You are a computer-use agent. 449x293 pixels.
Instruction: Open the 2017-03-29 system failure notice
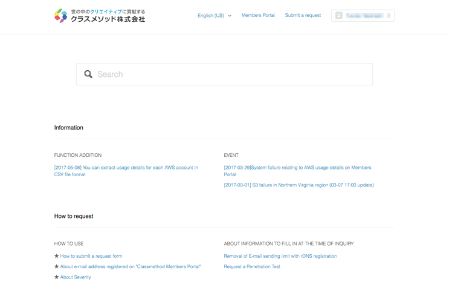pyautogui.click(x=297, y=171)
